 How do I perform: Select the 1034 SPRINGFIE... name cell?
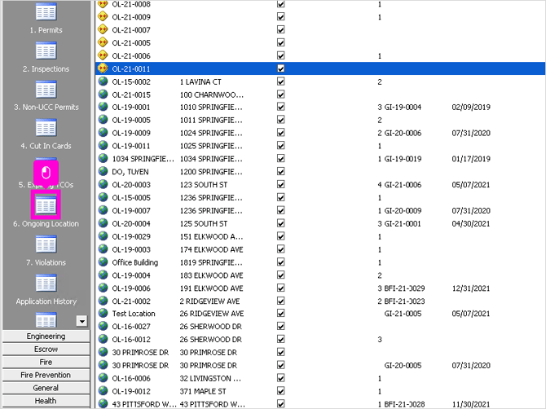tap(143, 159)
